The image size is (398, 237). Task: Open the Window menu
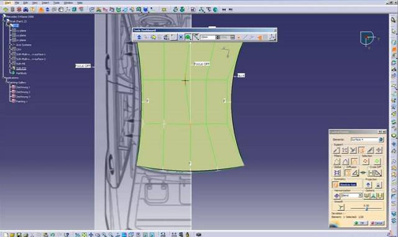pyautogui.click(x=68, y=2)
